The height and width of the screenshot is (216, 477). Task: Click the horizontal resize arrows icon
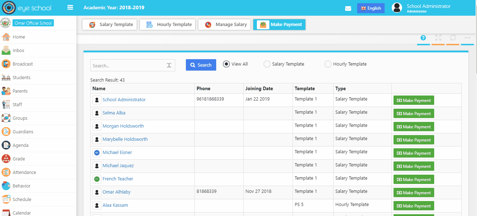[x=467, y=38]
